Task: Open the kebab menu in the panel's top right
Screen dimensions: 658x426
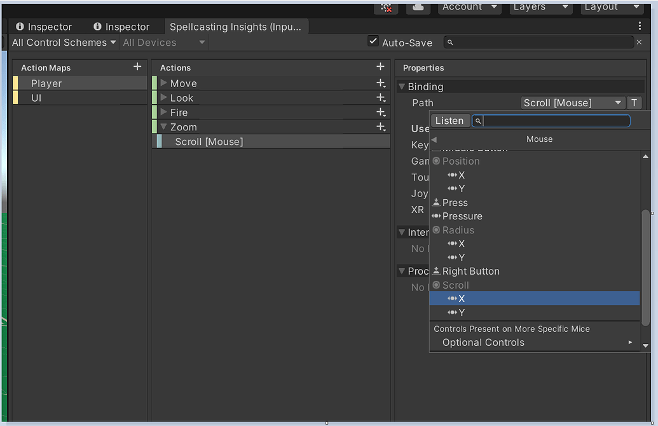Action: (x=638, y=25)
